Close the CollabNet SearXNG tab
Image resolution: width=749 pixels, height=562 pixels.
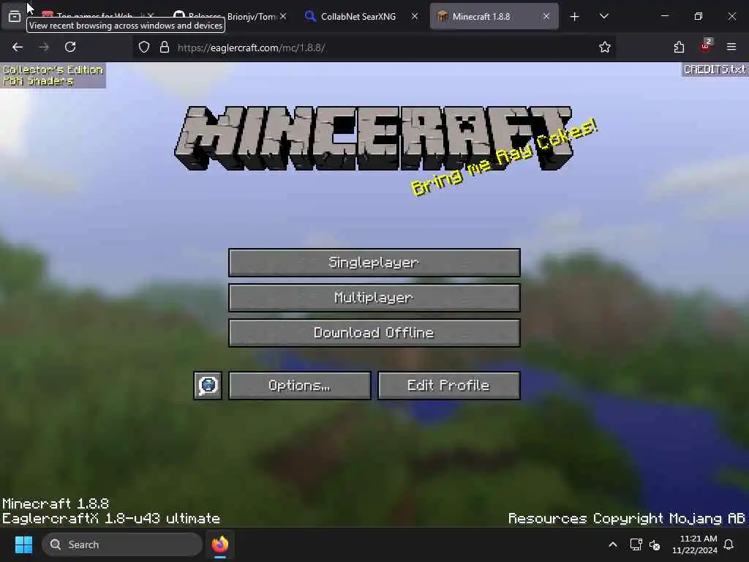pyautogui.click(x=415, y=16)
